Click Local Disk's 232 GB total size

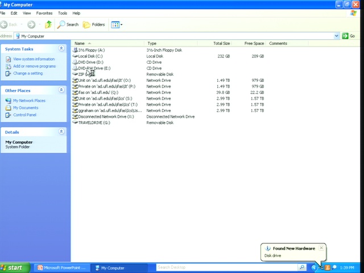[x=224, y=56]
